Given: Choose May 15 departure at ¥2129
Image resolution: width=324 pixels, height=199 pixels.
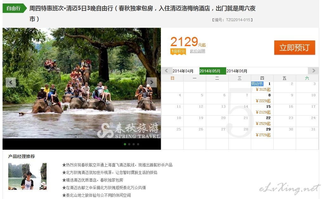Looking at the screenshot, I should click(263, 110).
